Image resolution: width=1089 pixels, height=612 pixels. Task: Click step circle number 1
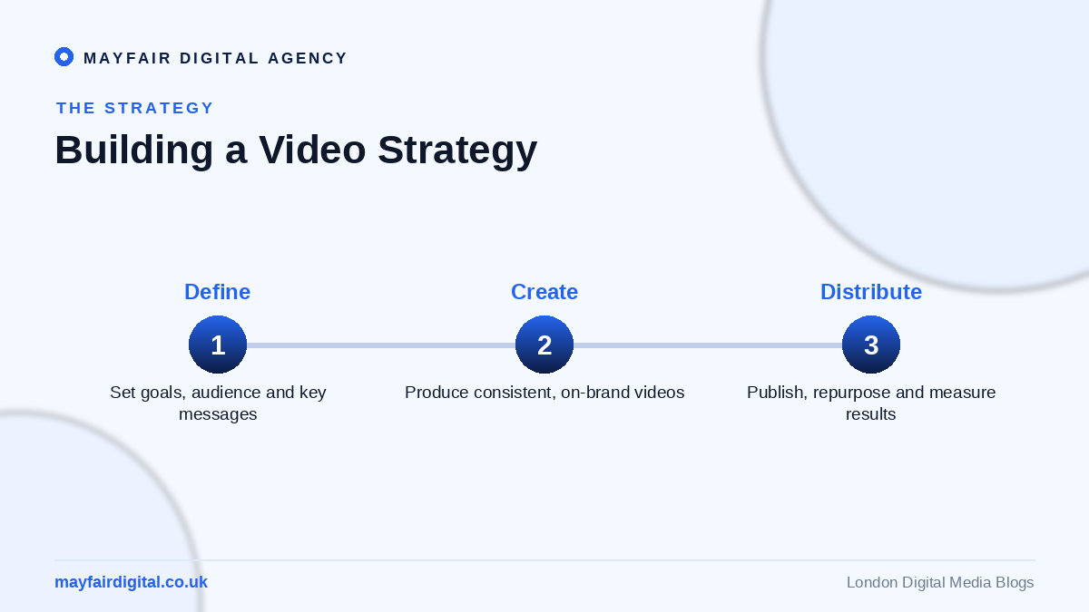pyautogui.click(x=218, y=345)
